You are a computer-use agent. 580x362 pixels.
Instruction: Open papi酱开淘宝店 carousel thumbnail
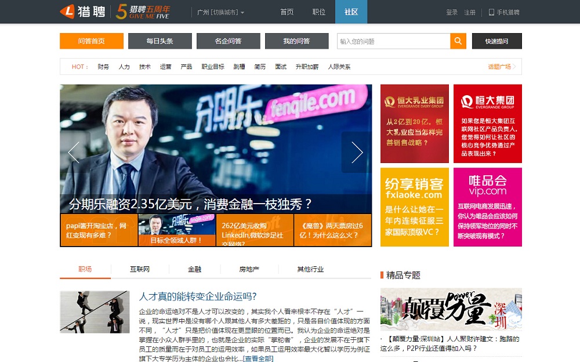pos(99,230)
